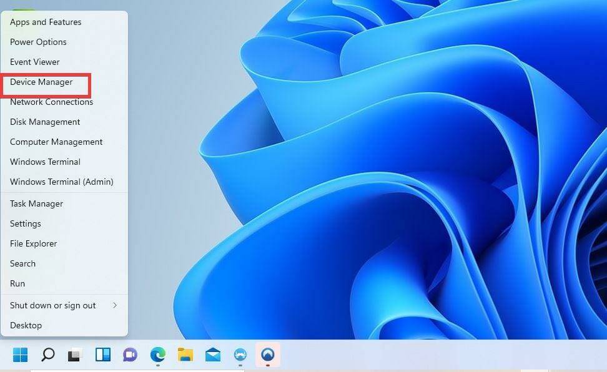This screenshot has width=607, height=372.
Task: Open Event Viewer
Action: [x=34, y=62]
